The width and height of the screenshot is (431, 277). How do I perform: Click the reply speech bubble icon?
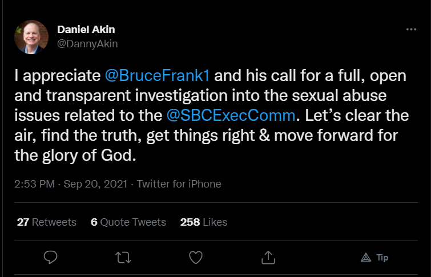point(51,258)
